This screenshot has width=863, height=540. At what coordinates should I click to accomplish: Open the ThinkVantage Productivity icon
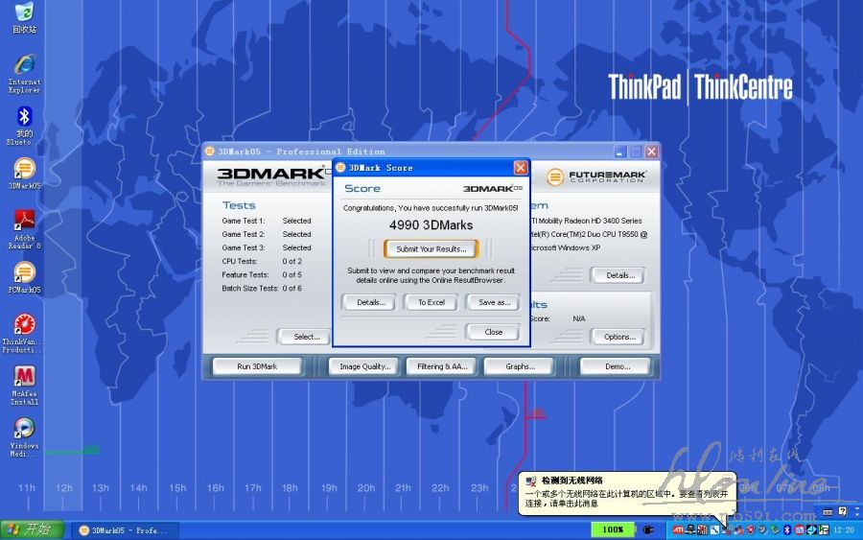coord(24,325)
